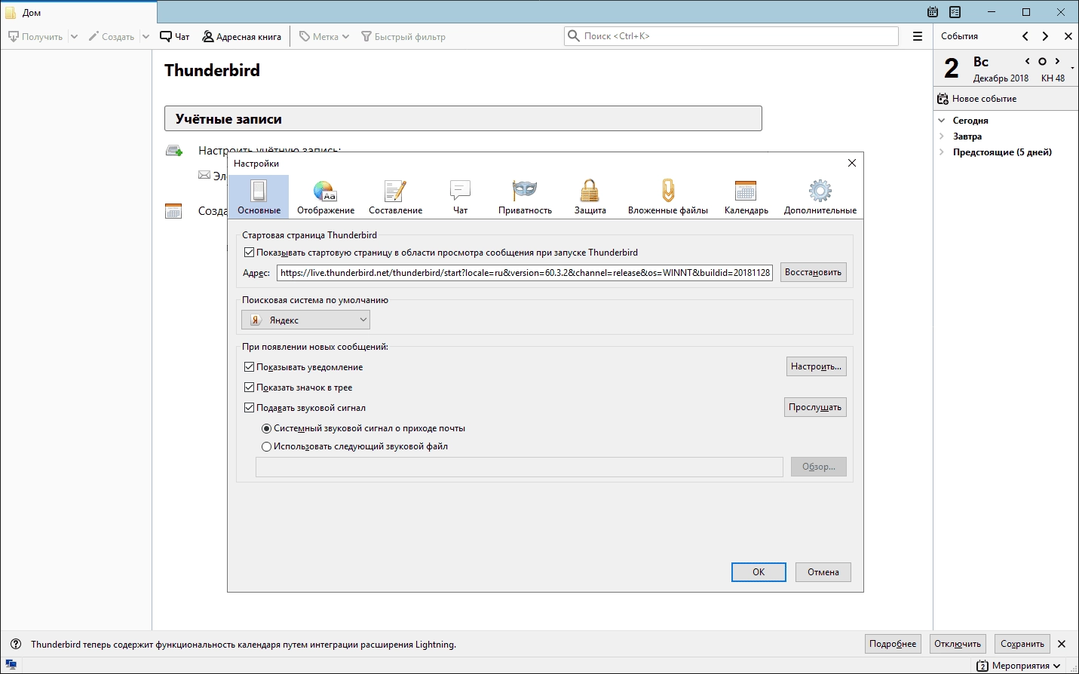Click the sound file path field
The width and height of the screenshot is (1079, 674).
click(x=520, y=467)
